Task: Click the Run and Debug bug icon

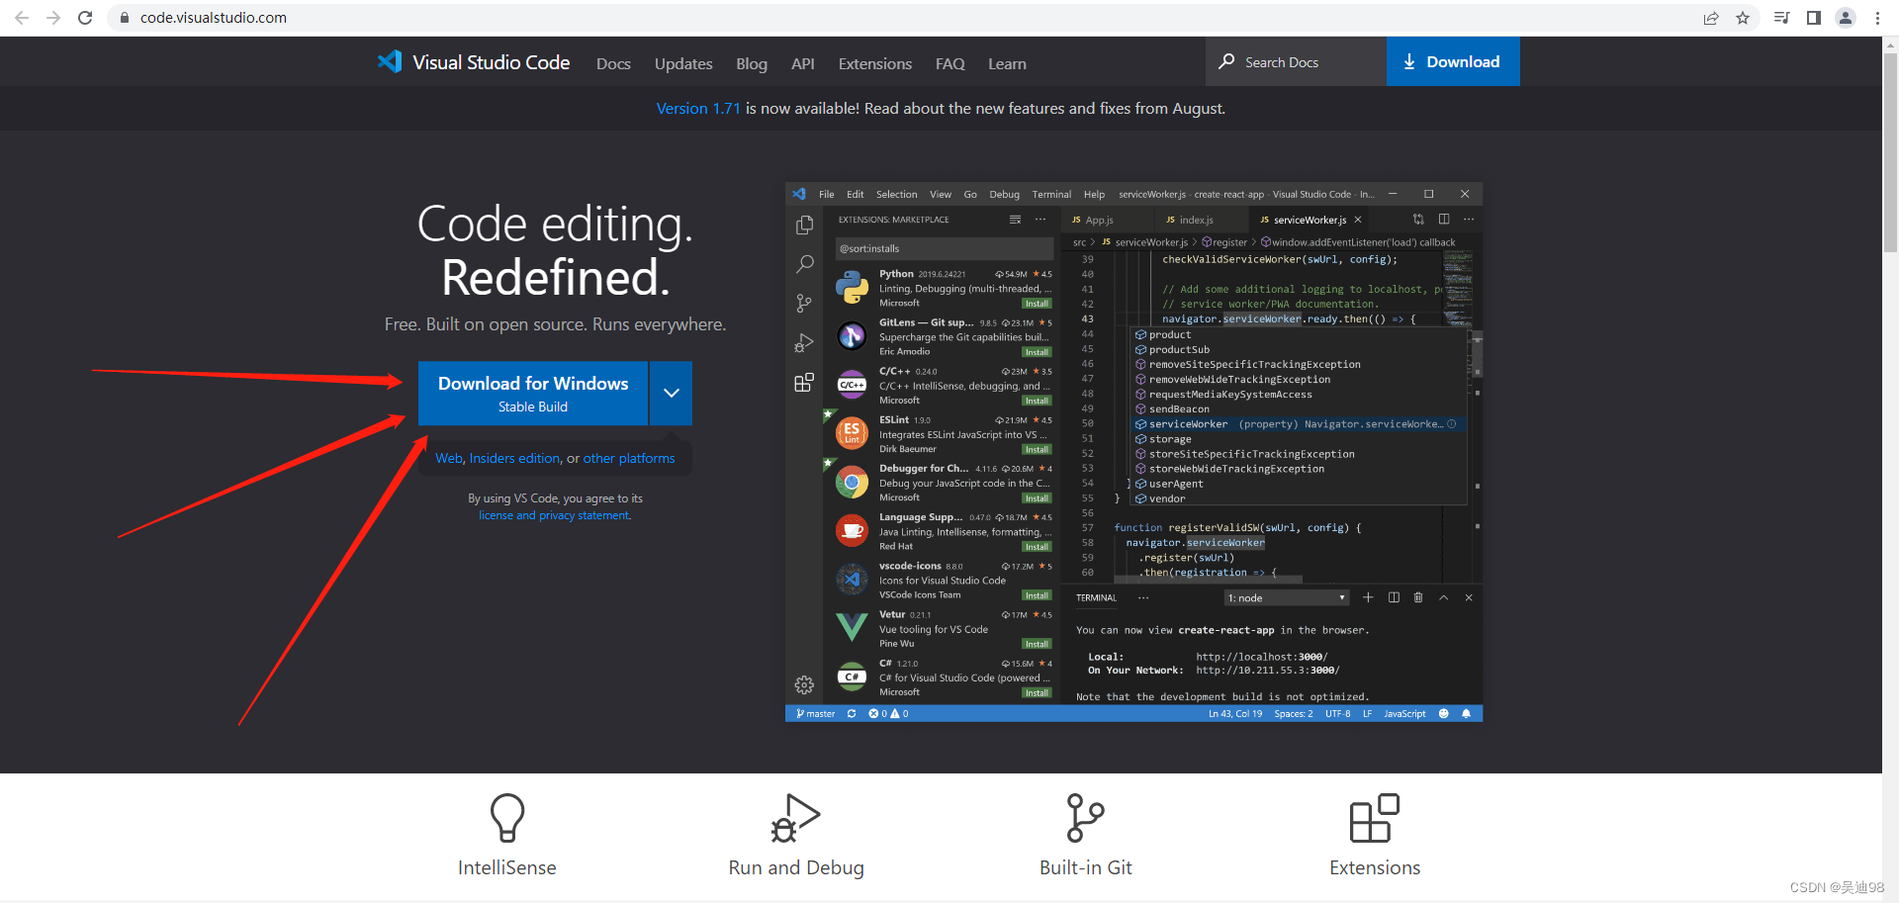Action: coord(795,818)
